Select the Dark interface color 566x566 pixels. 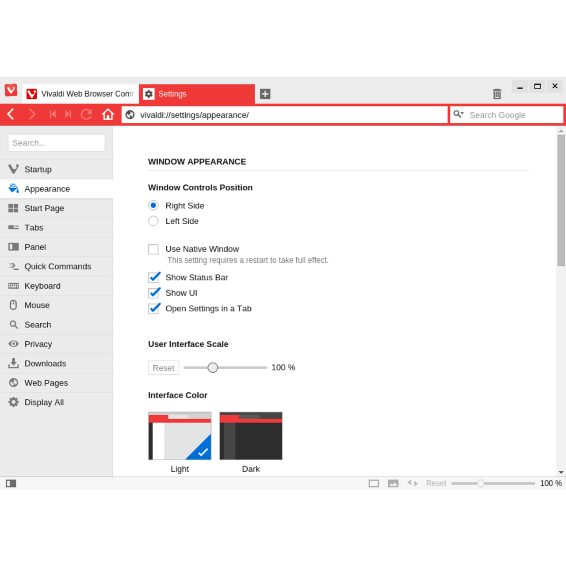point(251,435)
